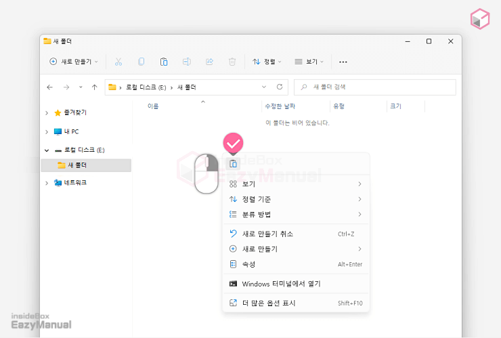
Task: Select 로컬 디스크 (E:) in navigation pane
Action: point(80,150)
